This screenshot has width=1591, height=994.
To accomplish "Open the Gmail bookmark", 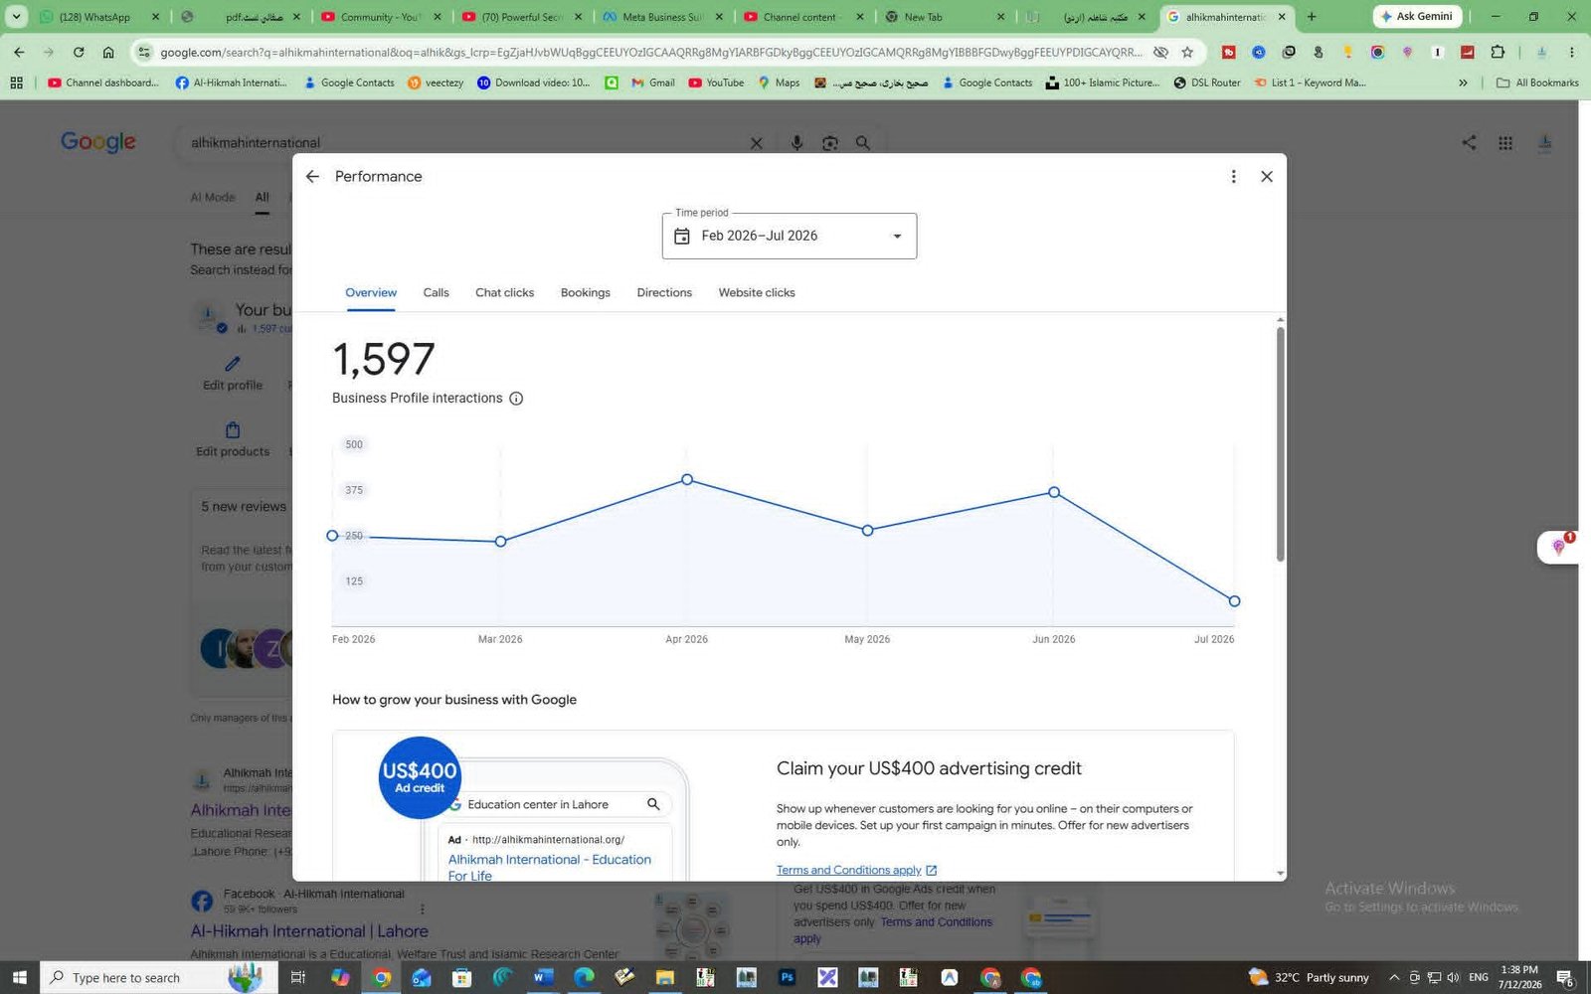I will [x=652, y=83].
